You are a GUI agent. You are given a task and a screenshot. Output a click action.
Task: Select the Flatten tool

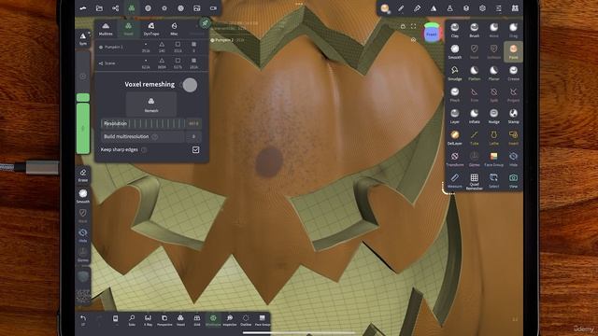coord(474,73)
